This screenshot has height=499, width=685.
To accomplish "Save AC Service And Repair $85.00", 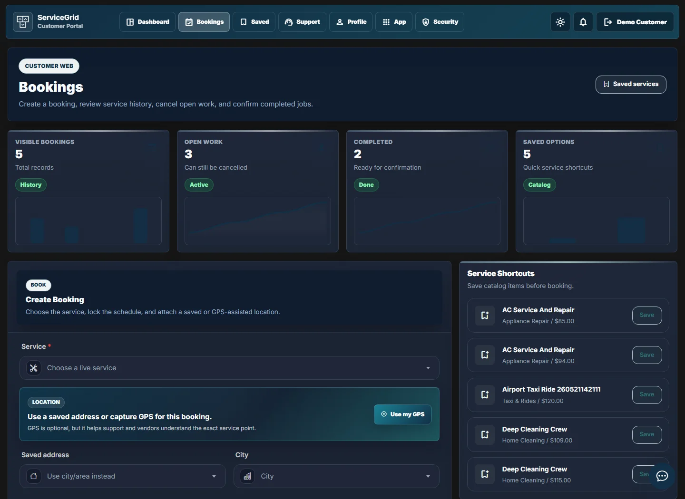I will point(647,315).
